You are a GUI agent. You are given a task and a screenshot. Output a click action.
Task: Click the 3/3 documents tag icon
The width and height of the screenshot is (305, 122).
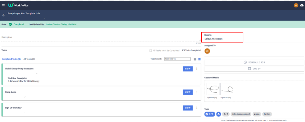click(x=210, y=114)
